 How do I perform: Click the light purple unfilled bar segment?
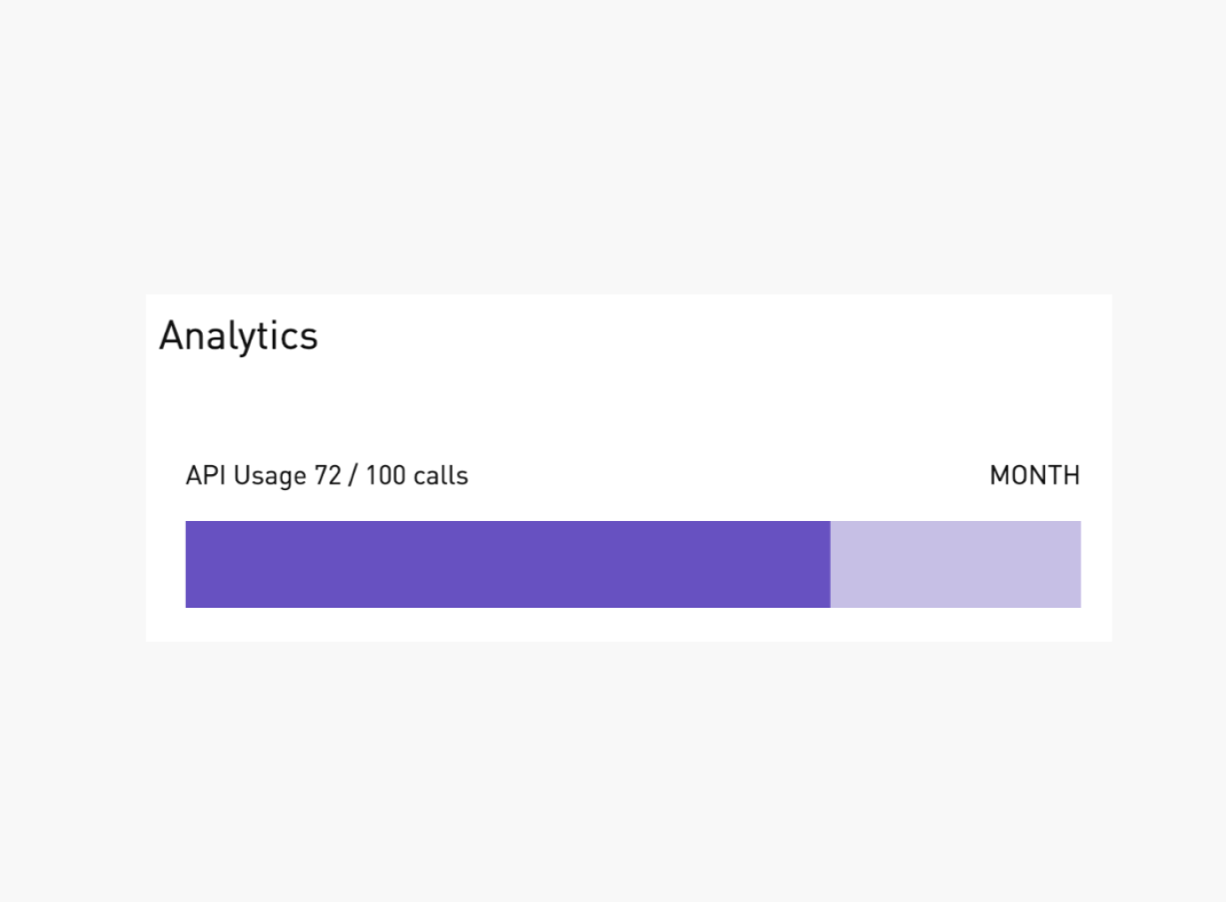(x=955, y=564)
